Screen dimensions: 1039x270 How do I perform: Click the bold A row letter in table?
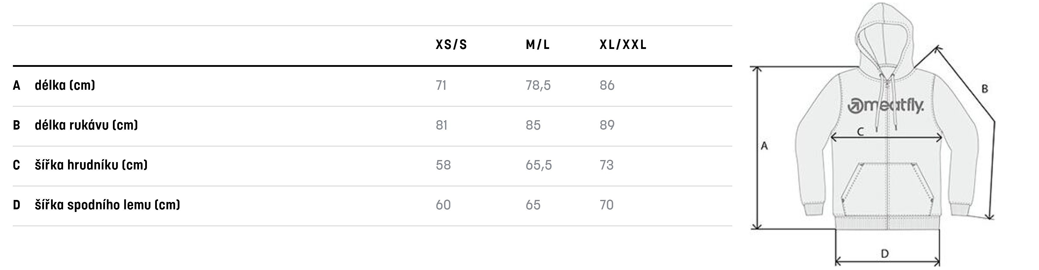[16, 85]
